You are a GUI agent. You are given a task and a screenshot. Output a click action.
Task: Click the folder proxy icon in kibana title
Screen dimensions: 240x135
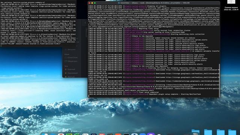(x=119, y=3)
